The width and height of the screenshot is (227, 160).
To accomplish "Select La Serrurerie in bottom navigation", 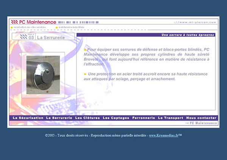I will tap(59, 118).
